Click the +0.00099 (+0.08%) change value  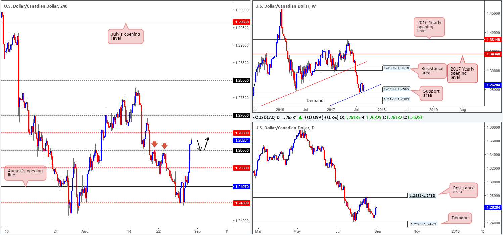point(320,117)
